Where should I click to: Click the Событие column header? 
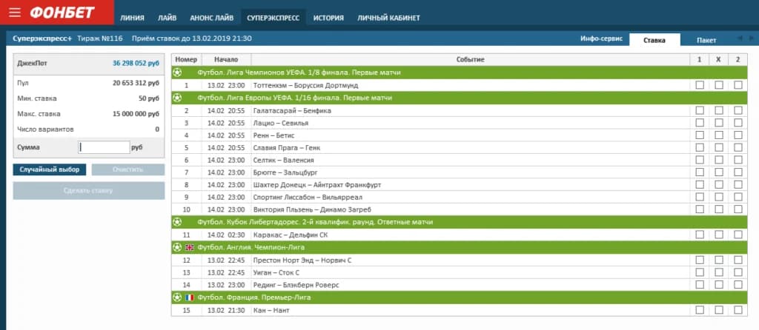point(470,59)
